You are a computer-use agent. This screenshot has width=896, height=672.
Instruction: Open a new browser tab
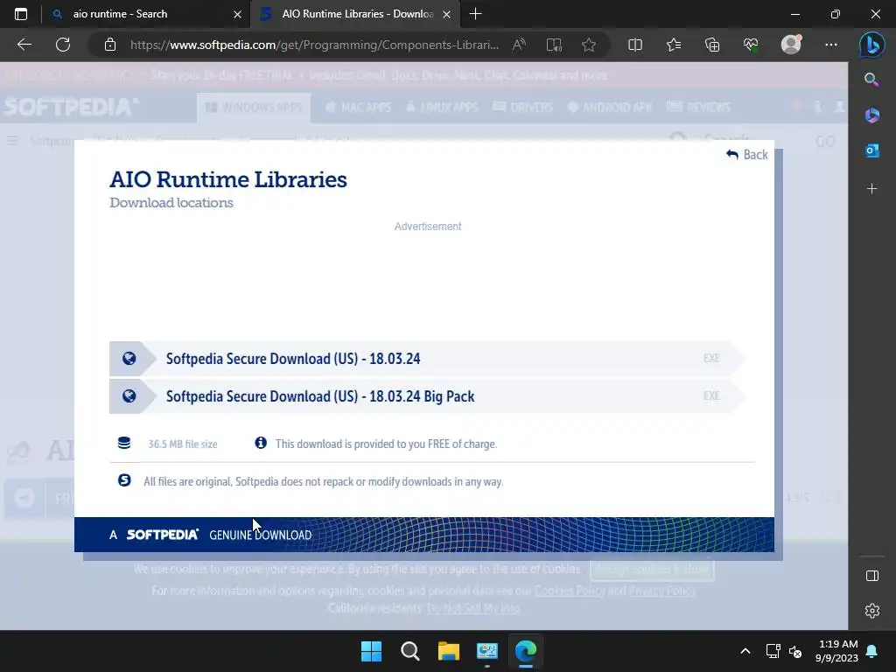click(x=475, y=14)
